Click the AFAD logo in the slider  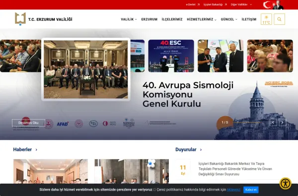click(x=63, y=124)
